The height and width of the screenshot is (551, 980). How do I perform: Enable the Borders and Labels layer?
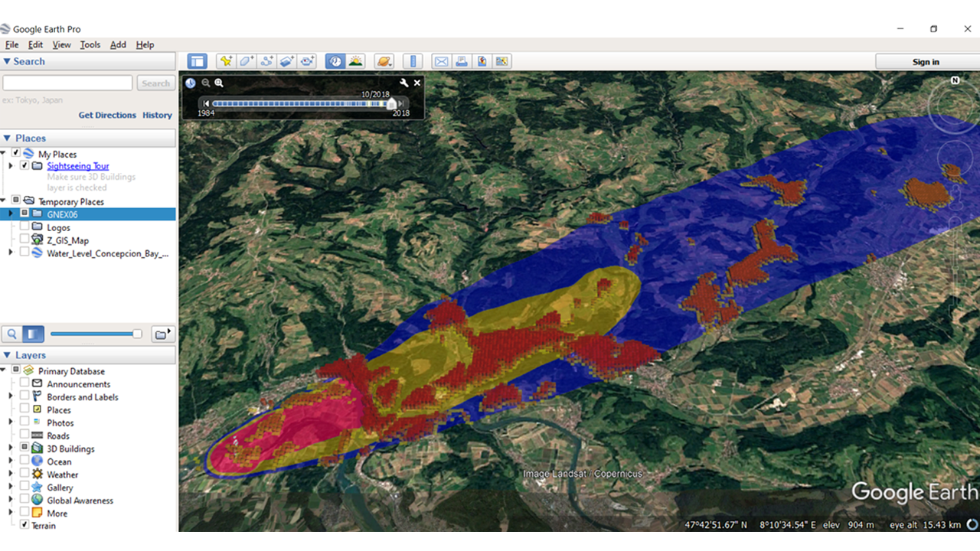(24, 396)
